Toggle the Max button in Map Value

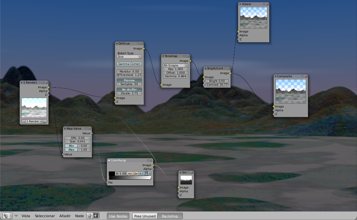(x=71, y=150)
